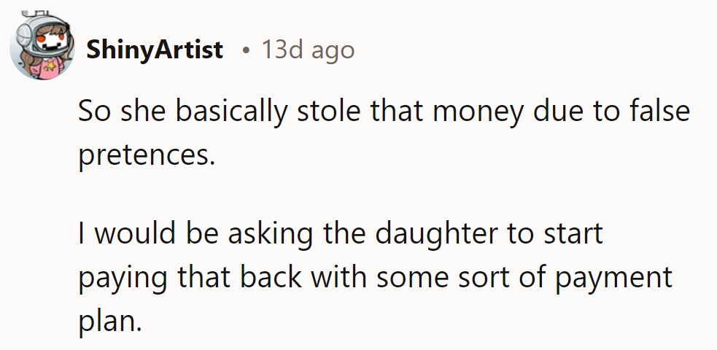Click the word 'pretences.' in the comment
The width and height of the screenshot is (717, 350).
click(x=147, y=155)
